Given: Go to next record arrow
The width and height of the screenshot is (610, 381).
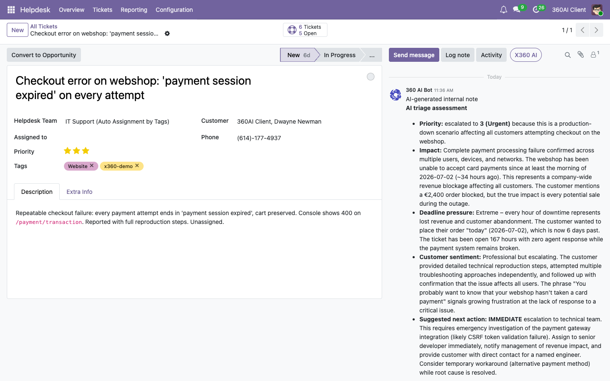Looking at the screenshot, I should click(596, 30).
